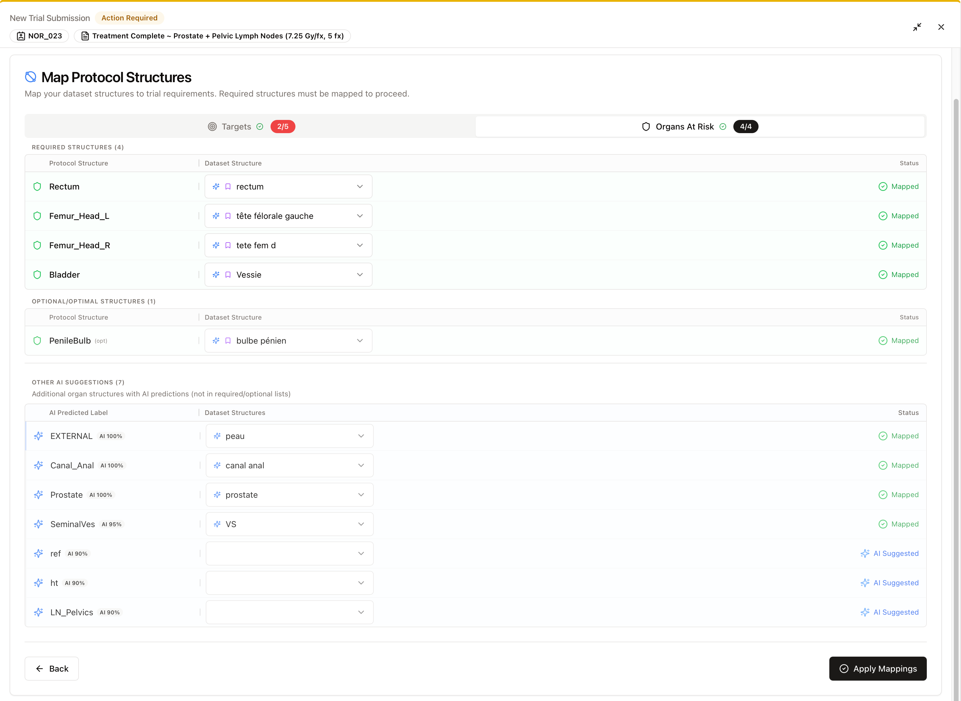
Task: Close the New Trial Submission dialog
Action: coord(941,27)
